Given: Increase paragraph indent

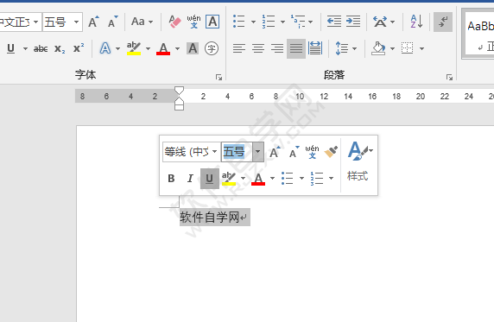Looking at the screenshot, I should tap(353, 22).
